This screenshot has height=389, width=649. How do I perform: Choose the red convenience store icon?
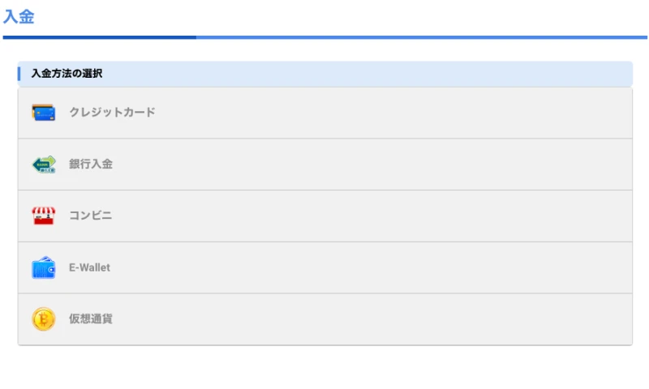tap(44, 216)
